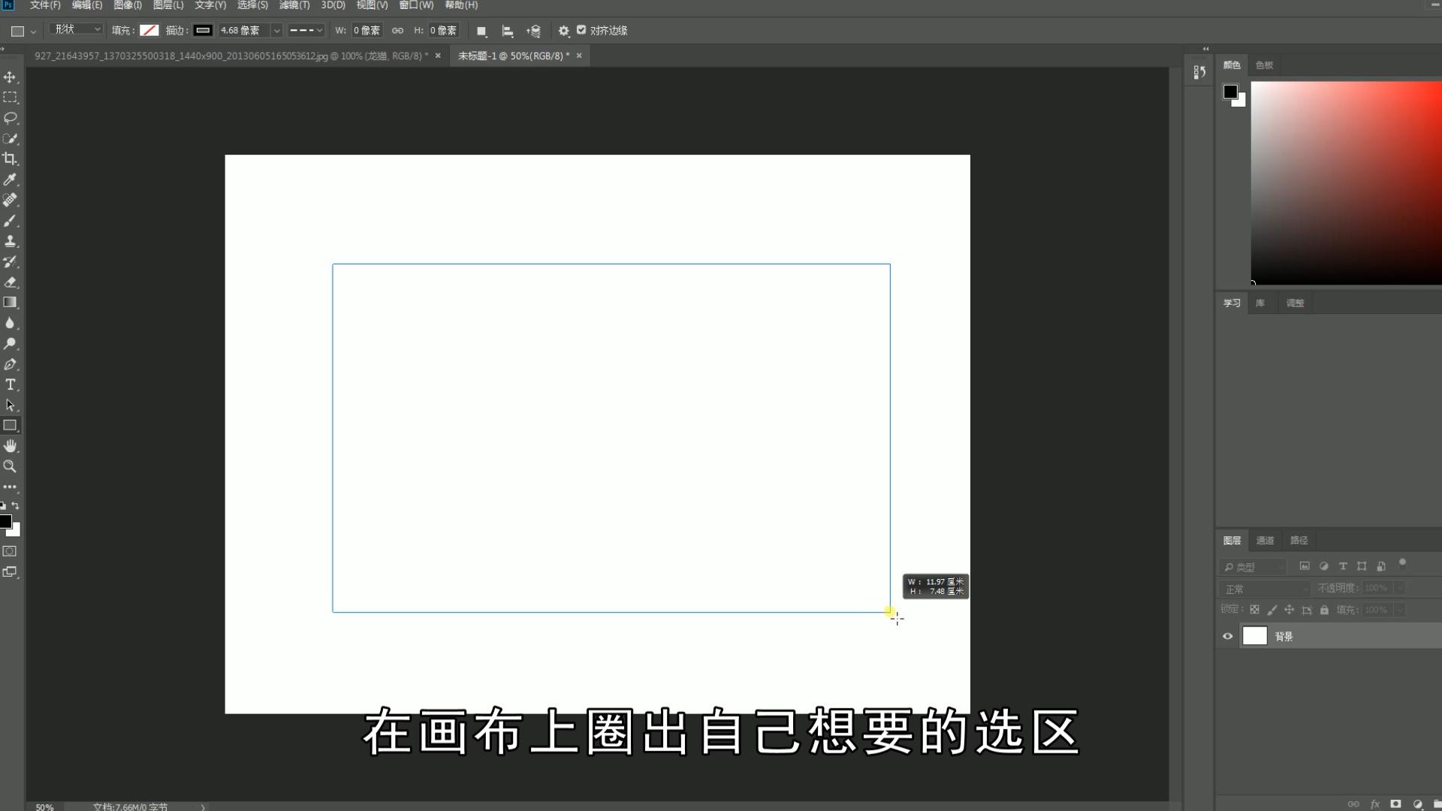The width and height of the screenshot is (1442, 811).
Task: Select the Eraser tool
Action: pos(10,282)
